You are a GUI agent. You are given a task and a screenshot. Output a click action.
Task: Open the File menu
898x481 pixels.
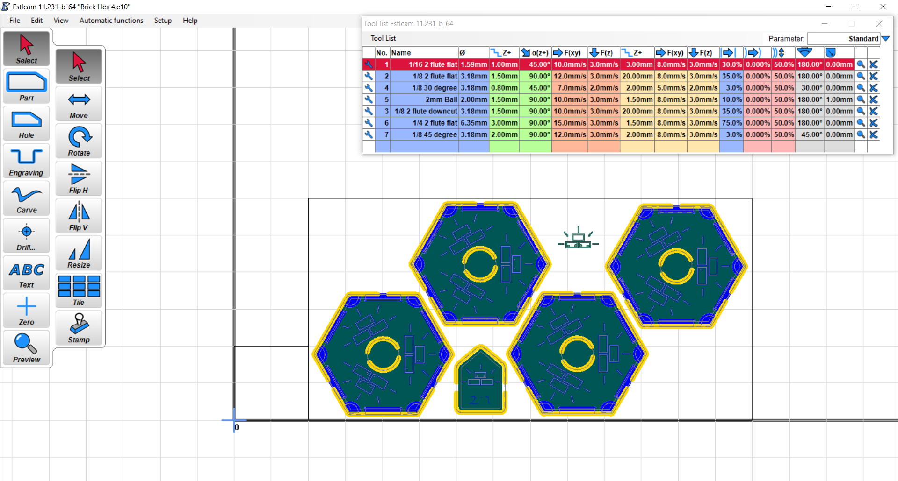point(14,21)
